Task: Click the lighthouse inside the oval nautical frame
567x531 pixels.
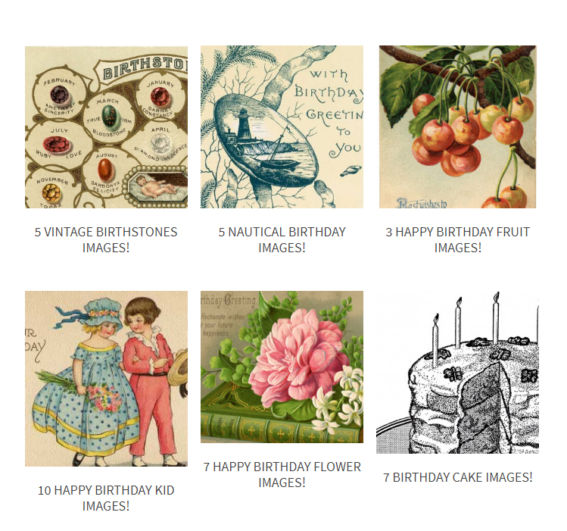Action: pyautogui.click(x=243, y=126)
